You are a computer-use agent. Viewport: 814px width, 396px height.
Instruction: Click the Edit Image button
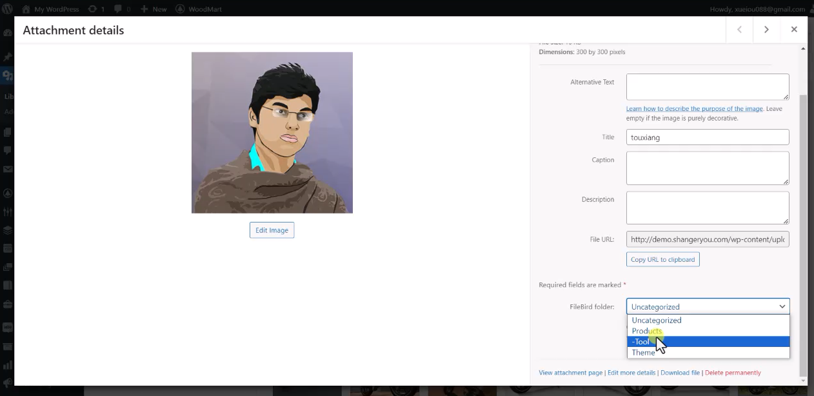tap(272, 230)
